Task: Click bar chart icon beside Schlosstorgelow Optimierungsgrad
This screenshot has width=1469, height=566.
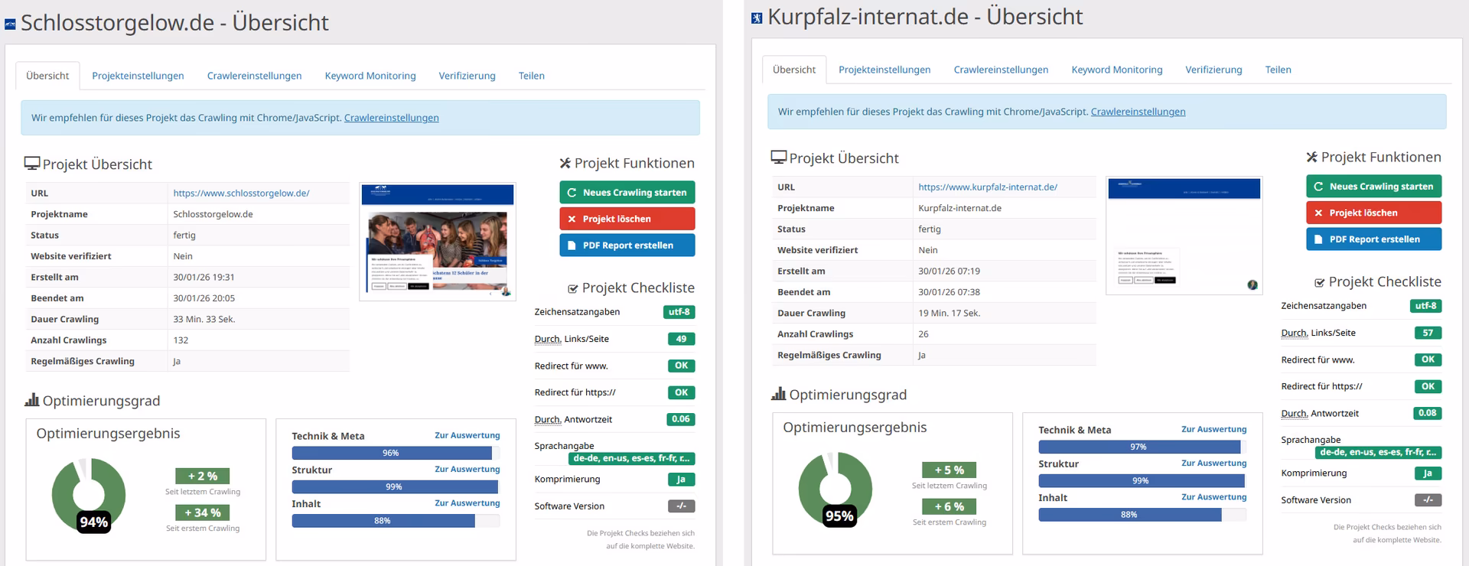Action: pyautogui.click(x=32, y=400)
